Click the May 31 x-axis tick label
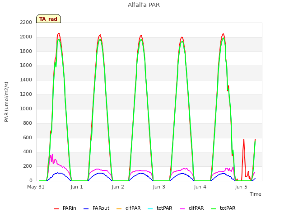Viewport: 289px width, 217px height. 36,187
